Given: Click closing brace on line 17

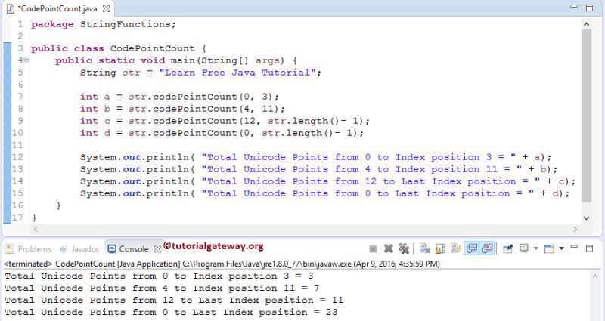Looking at the screenshot, I should click(34, 218).
